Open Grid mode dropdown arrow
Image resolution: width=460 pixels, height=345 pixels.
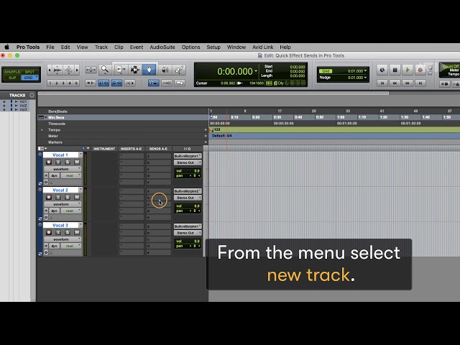click(x=37, y=77)
